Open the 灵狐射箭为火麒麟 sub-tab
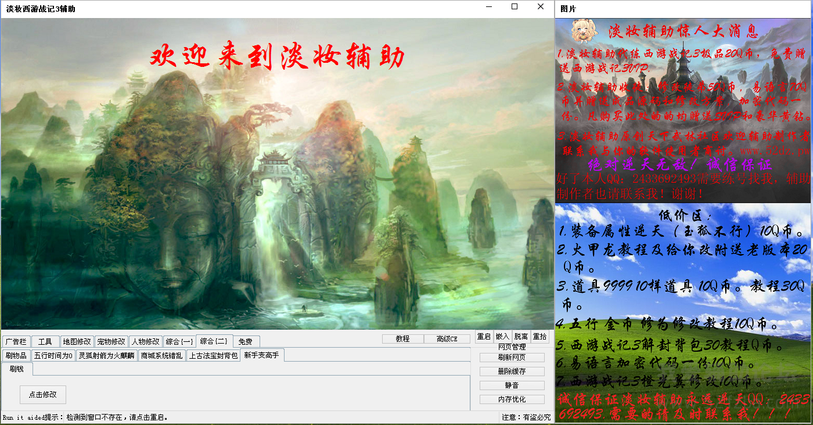Viewport: 813px width, 425px height. (x=106, y=355)
